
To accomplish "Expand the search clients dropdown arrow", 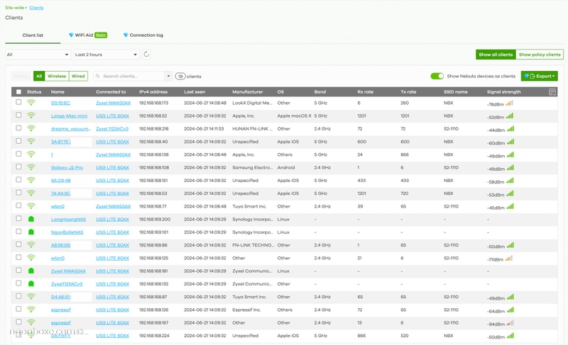I will tap(168, 77).
